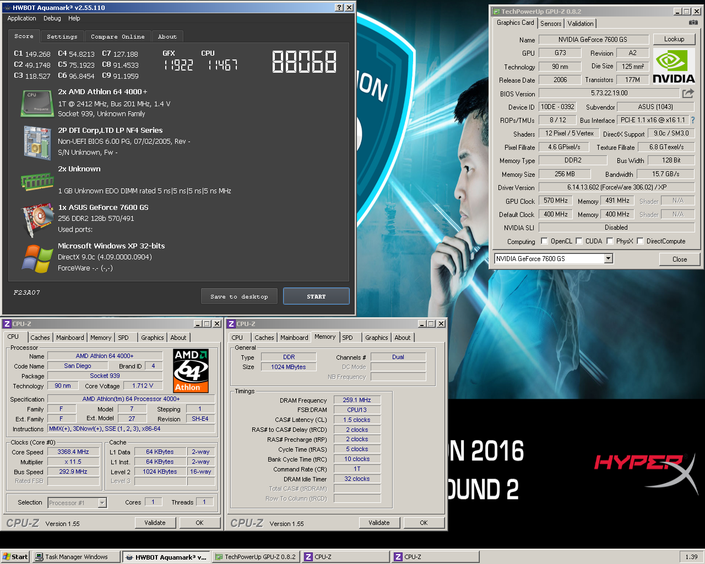This screenshot has height=564, width=705.
Task: Click the NVIDIA logo in GPU-Z
Action: pyautogui.click(x=674, y=66)
